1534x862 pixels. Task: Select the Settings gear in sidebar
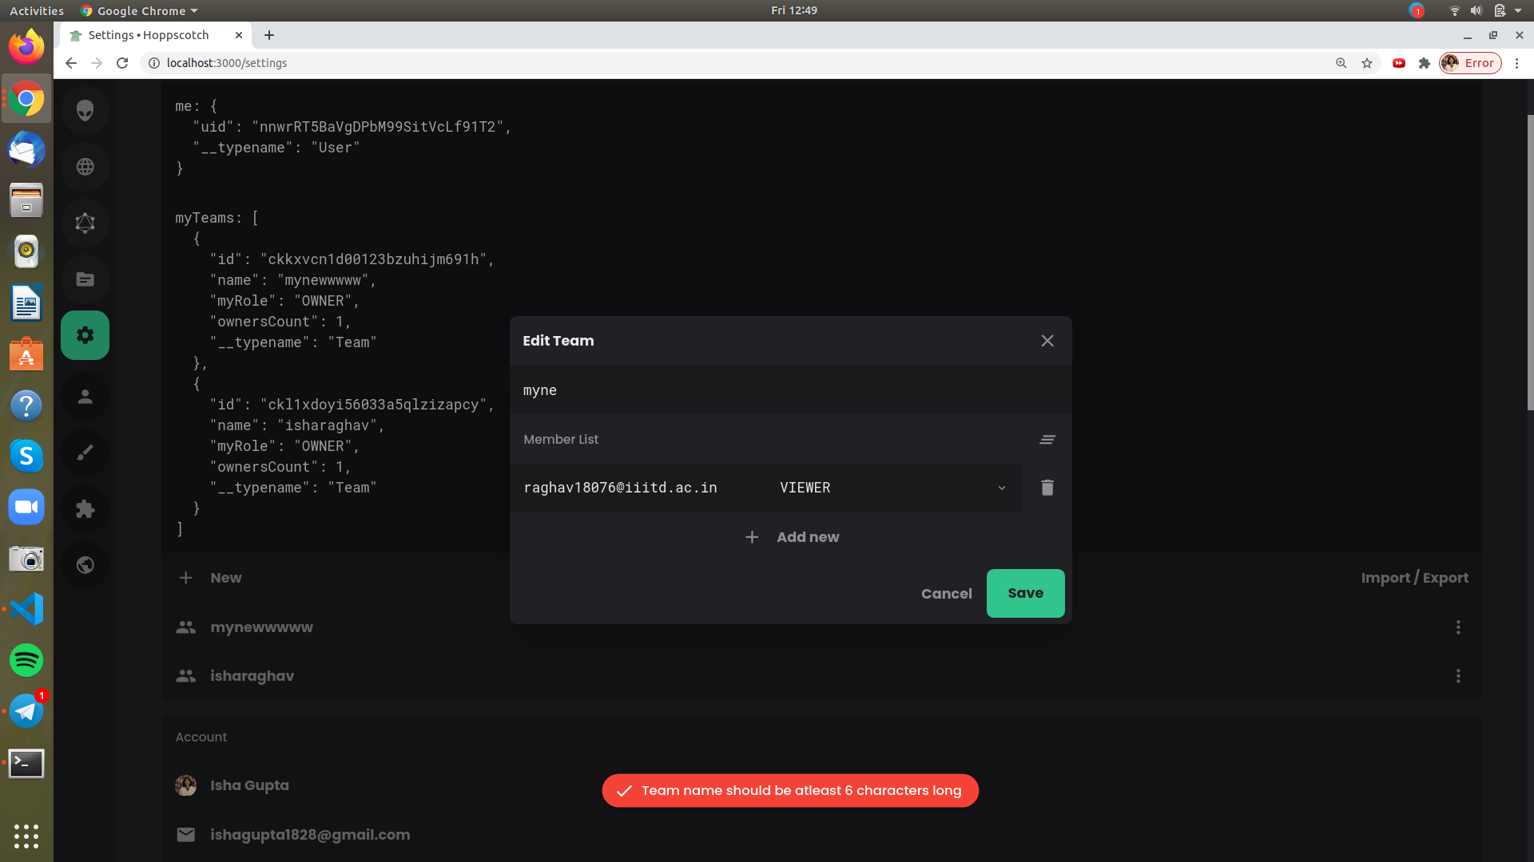[85, 335]
